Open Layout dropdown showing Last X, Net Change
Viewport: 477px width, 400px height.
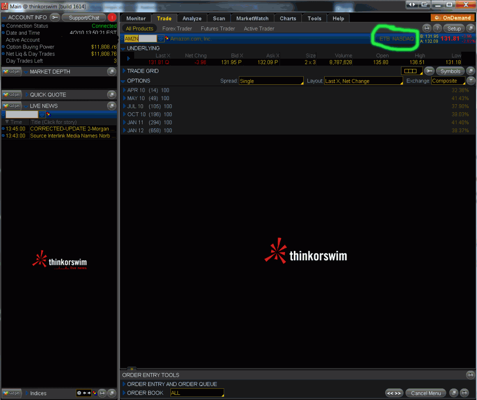pyautogui.click(x=363, y=81)
